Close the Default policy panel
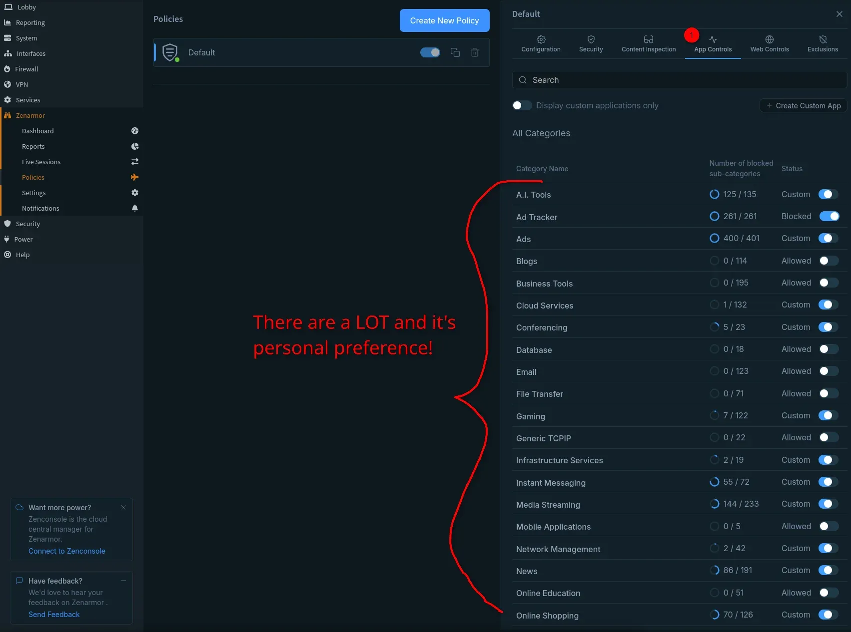 [840, 14]
